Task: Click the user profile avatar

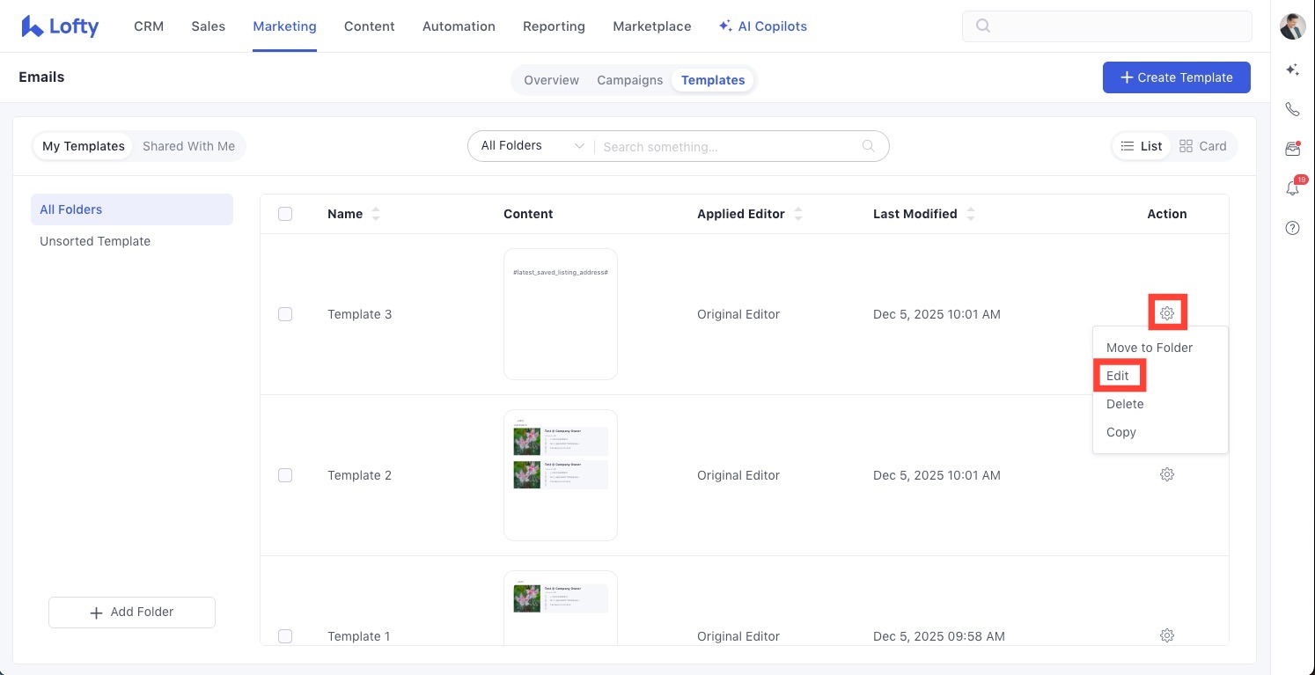Action: (x=1292, y=26)
